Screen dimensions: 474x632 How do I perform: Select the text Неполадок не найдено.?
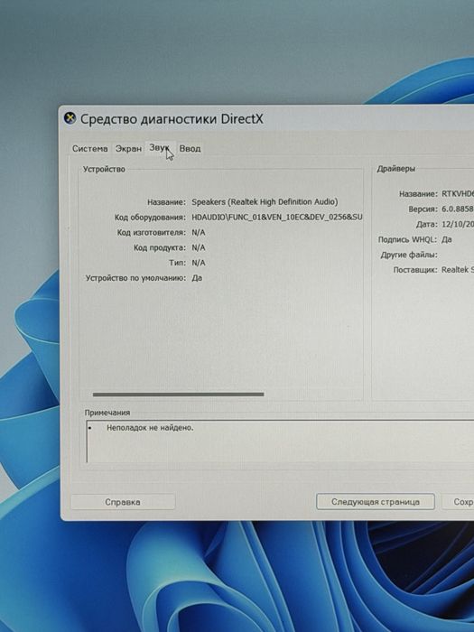[150, 428]
